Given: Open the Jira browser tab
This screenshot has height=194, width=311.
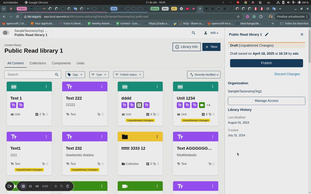Looking at the screenshot, I should pos(114,9).
